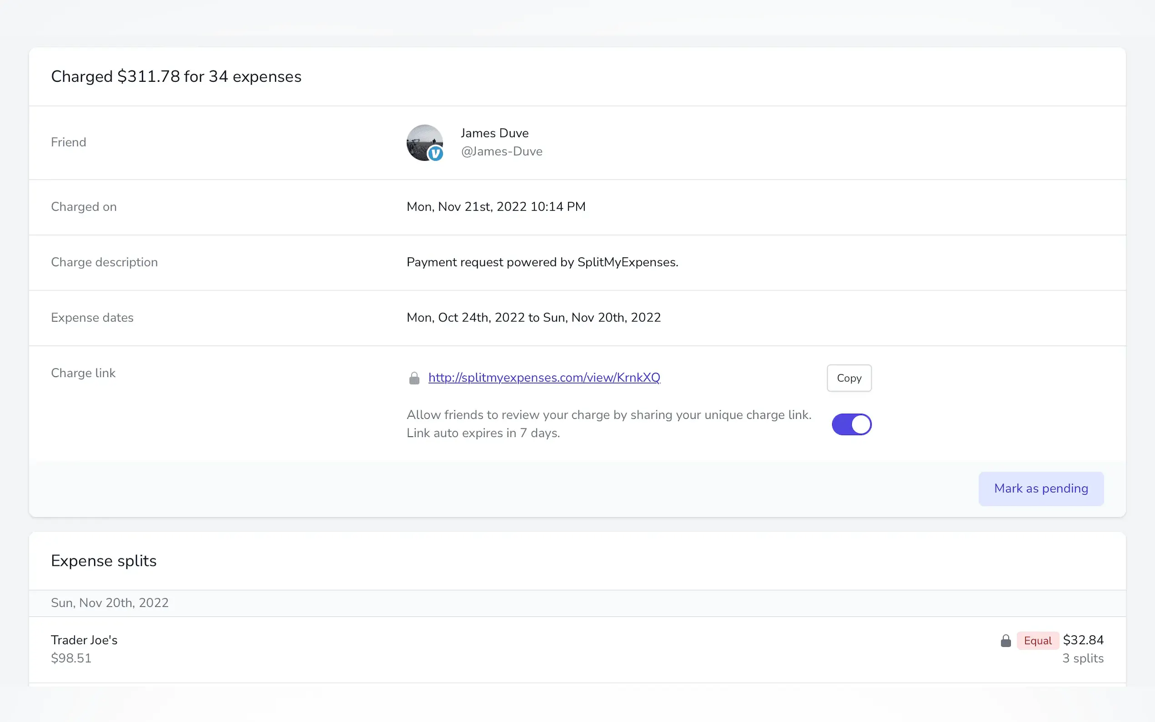
Task: Click the red Equal split badge
Action: pos(1037,640)
